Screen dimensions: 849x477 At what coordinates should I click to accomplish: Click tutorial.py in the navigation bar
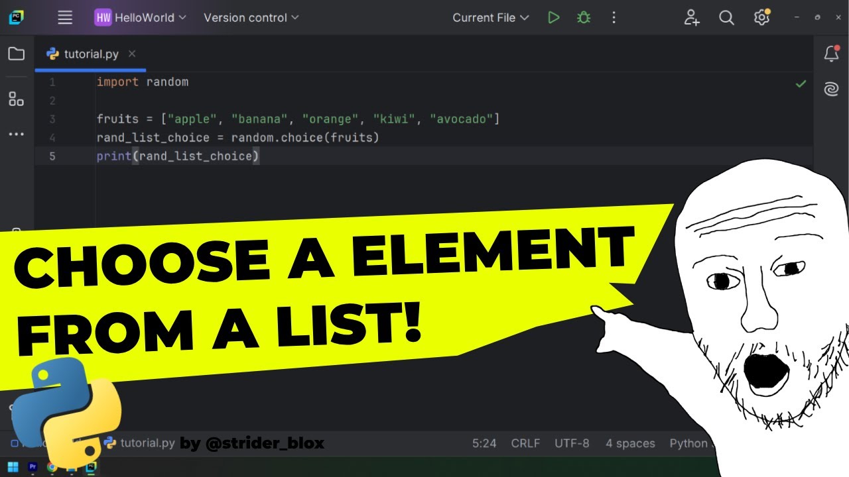(140, 443)
